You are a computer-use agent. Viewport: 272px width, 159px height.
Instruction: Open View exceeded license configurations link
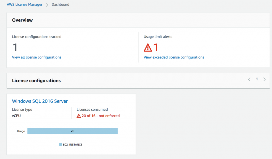click(174, 57)
